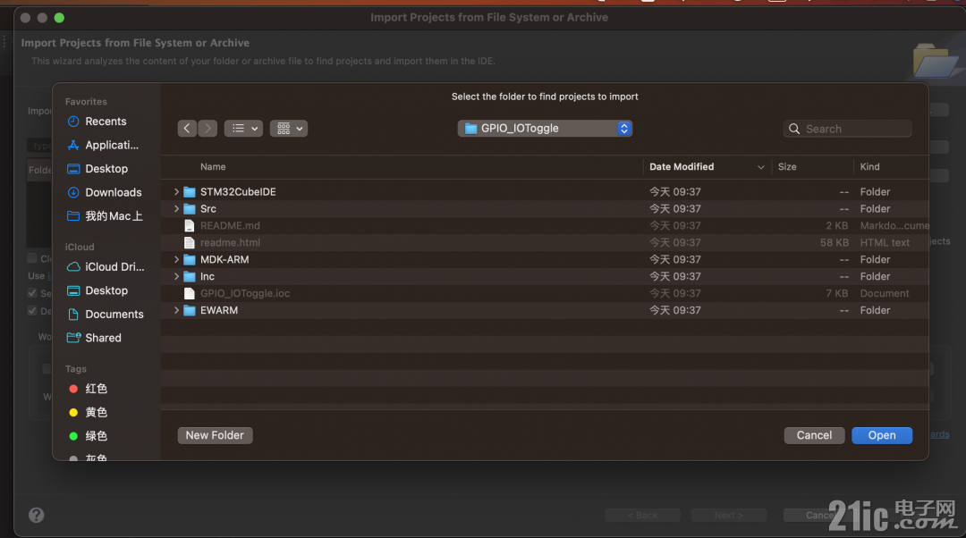This screenshot has height=538, width=966.
Task: Open 我的 Mac 上 folder in sidebar
Action: point(114,216)
